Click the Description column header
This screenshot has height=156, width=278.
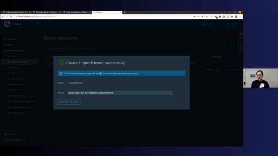(217, 57)
